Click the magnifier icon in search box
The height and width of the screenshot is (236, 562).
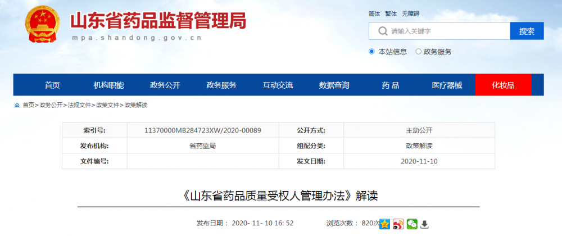(383, 31)
